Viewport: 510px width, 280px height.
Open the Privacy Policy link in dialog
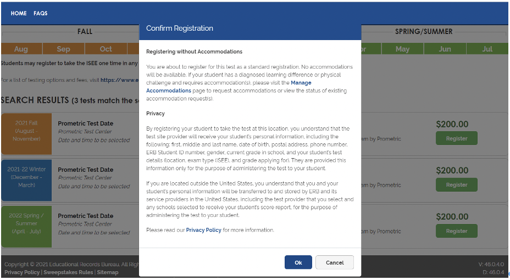coord(203,230)
